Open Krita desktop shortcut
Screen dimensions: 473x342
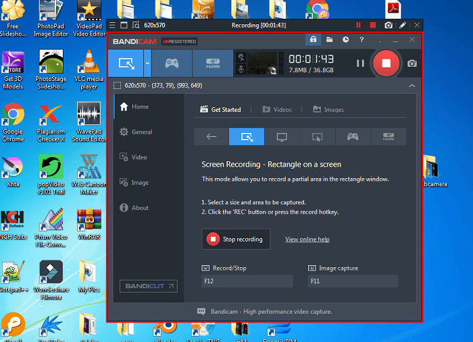point(13,172)
